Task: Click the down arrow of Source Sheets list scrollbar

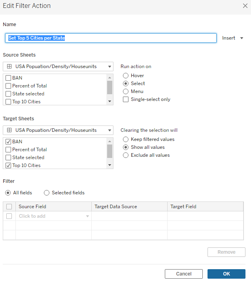Action: 109,101
